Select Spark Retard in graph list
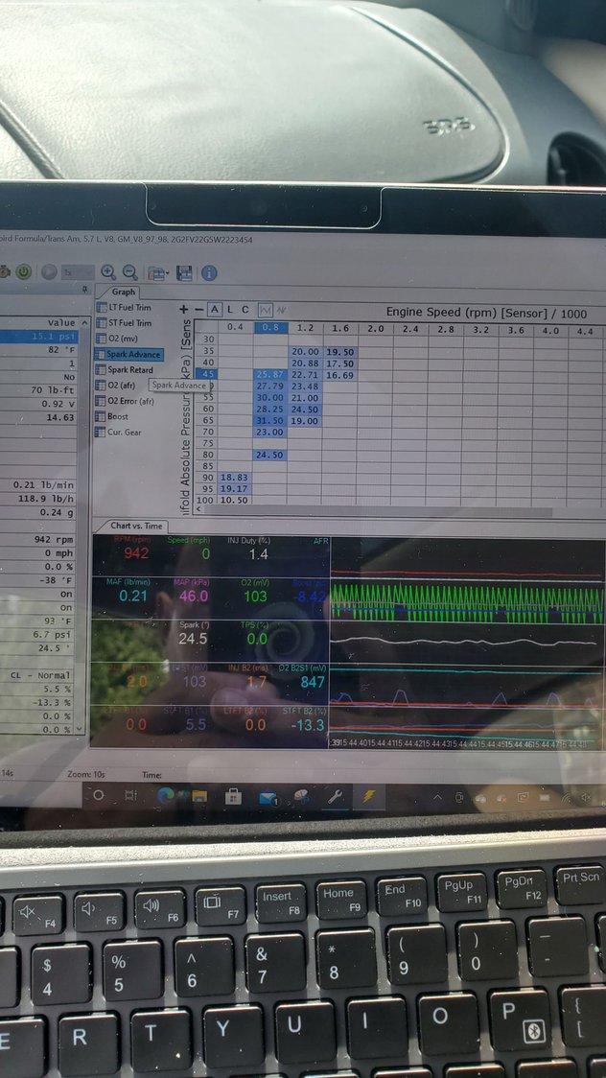The width and height of the screenshot is (606, 1078). (129, 369)
